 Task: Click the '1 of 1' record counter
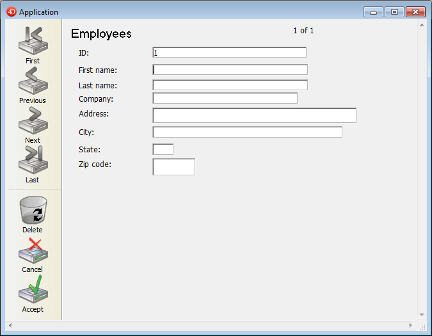303,31
